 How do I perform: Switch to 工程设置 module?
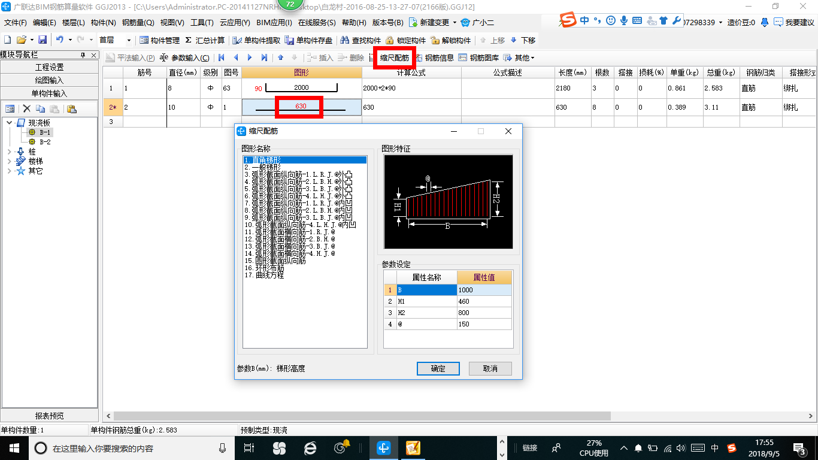[x=50, y=67]
